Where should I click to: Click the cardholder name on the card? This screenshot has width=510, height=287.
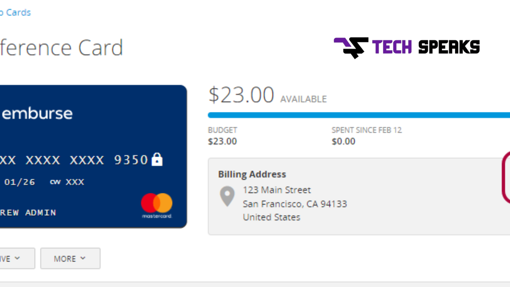point(28,212)
